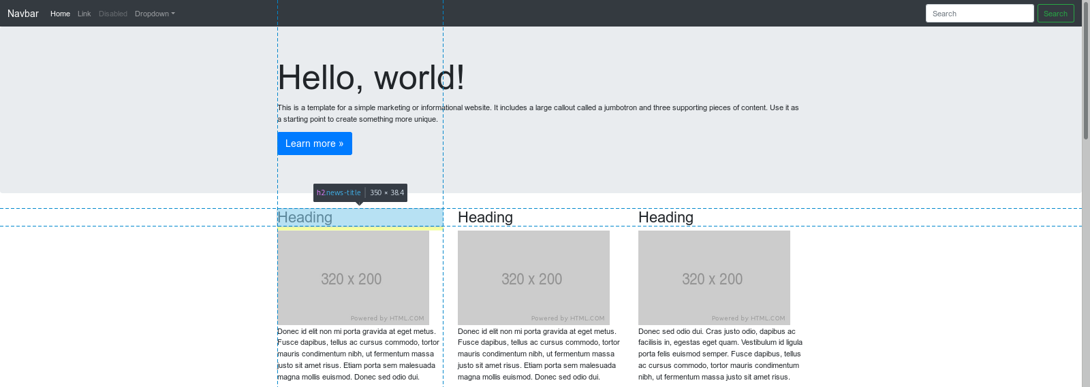Click the 'Hello, world!' heading

[371, 77]
